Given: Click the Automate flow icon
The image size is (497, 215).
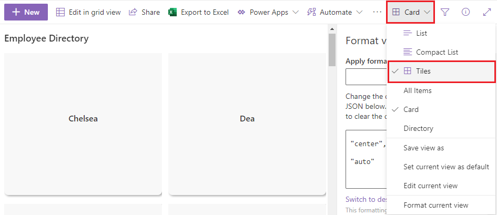Looking at the screenshot, I should 311,12.
